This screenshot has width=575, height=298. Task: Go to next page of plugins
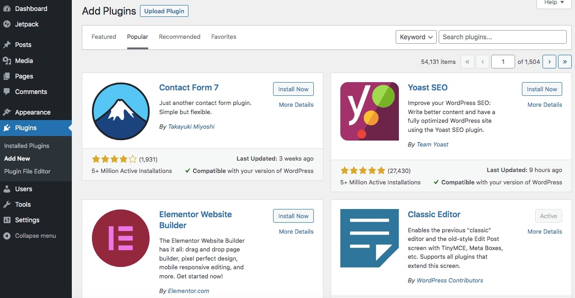(x=549, y=62)
